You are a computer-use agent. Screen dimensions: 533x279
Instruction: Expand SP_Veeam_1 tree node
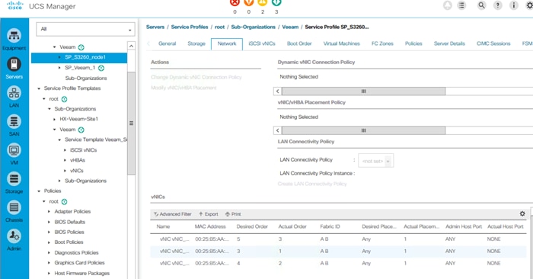coord(60,68)
